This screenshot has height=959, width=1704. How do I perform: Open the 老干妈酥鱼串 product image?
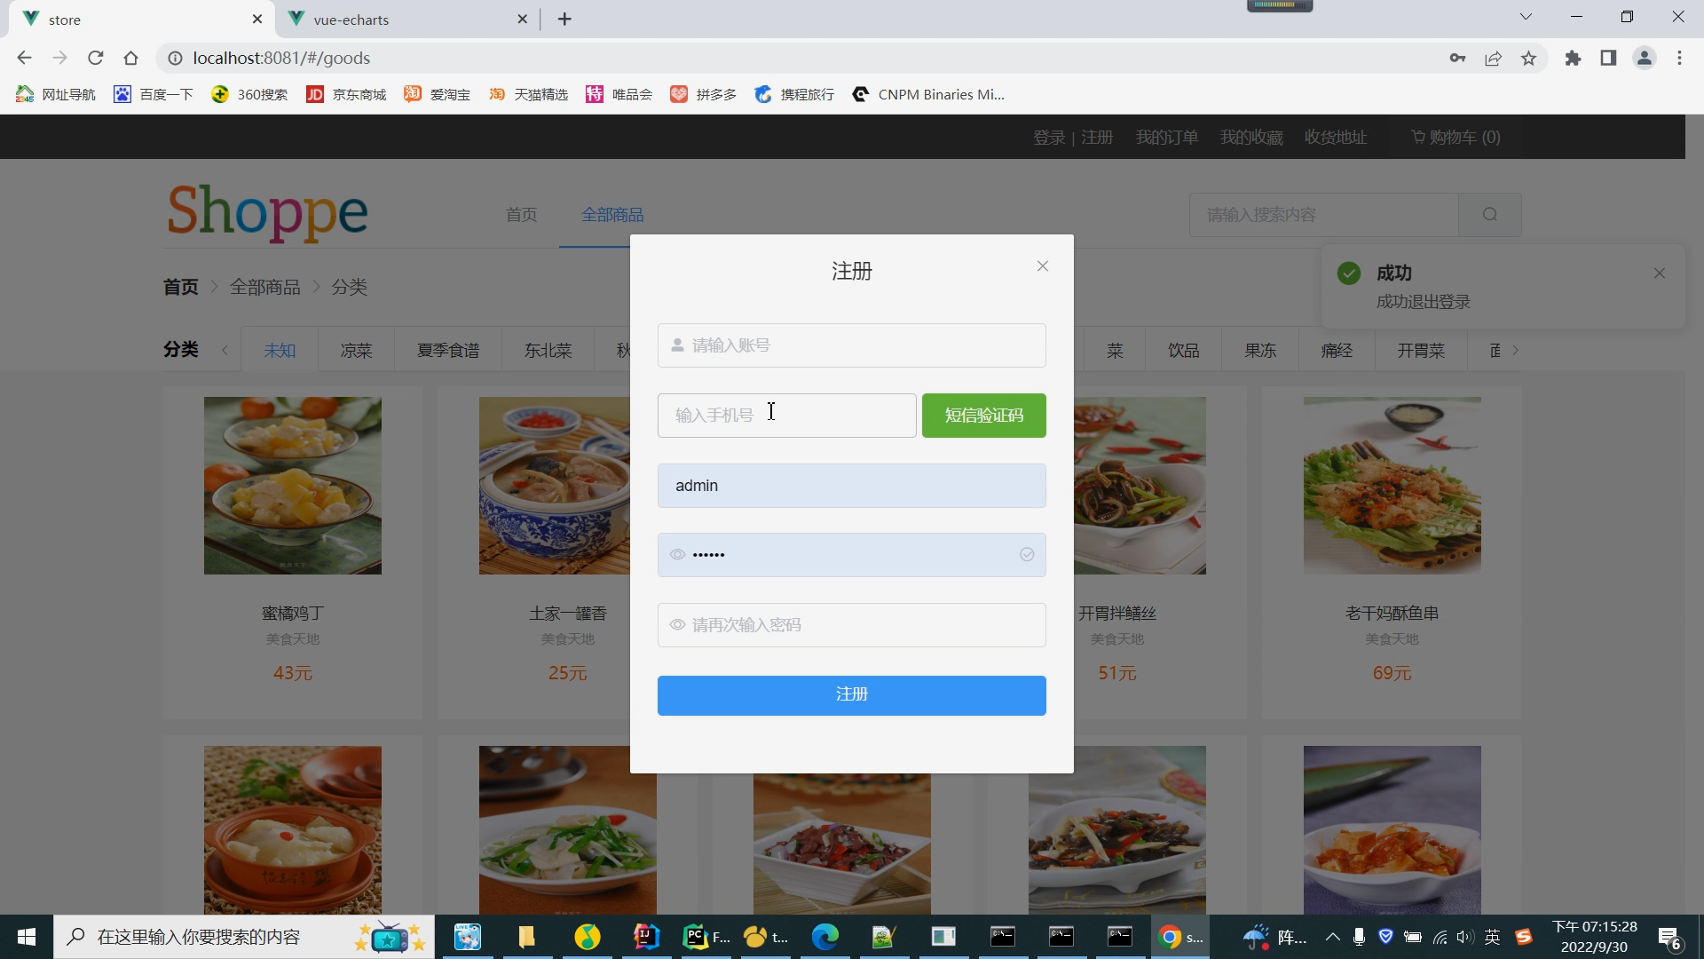click(1392, 486)
